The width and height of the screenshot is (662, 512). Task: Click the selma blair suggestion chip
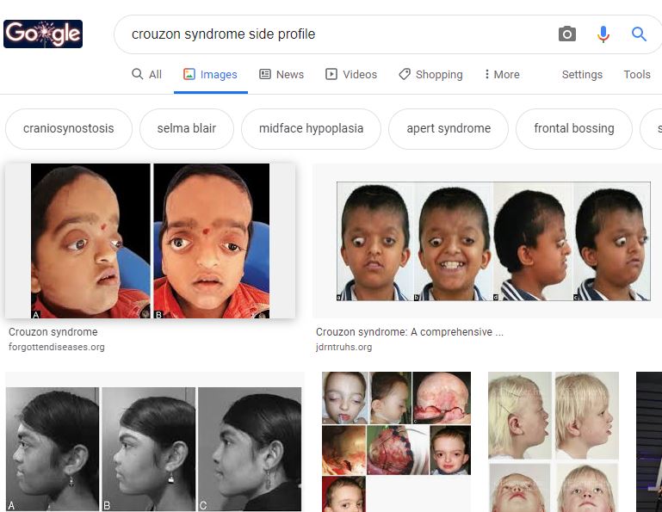(x=186, y=129)
